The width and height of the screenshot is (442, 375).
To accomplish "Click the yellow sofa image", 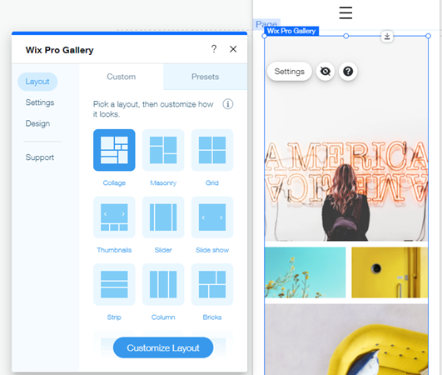I will 346,339.
